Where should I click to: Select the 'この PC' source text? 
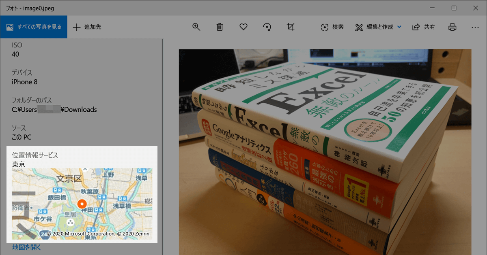[22, 137]
